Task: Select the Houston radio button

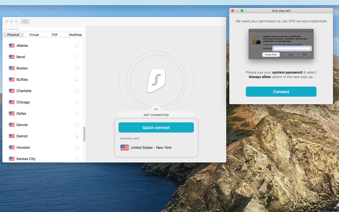Action: pos(77,147)
